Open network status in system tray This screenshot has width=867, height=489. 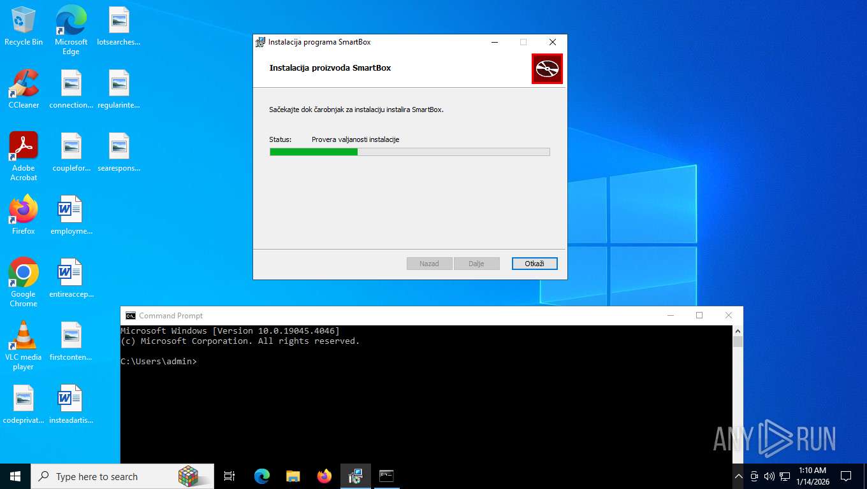(785, 476)
